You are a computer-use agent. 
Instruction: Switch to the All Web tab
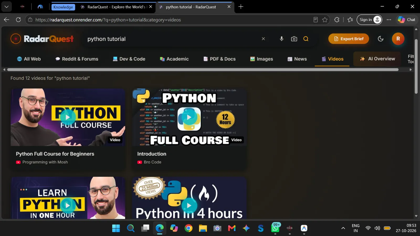(x=29, y=59)
